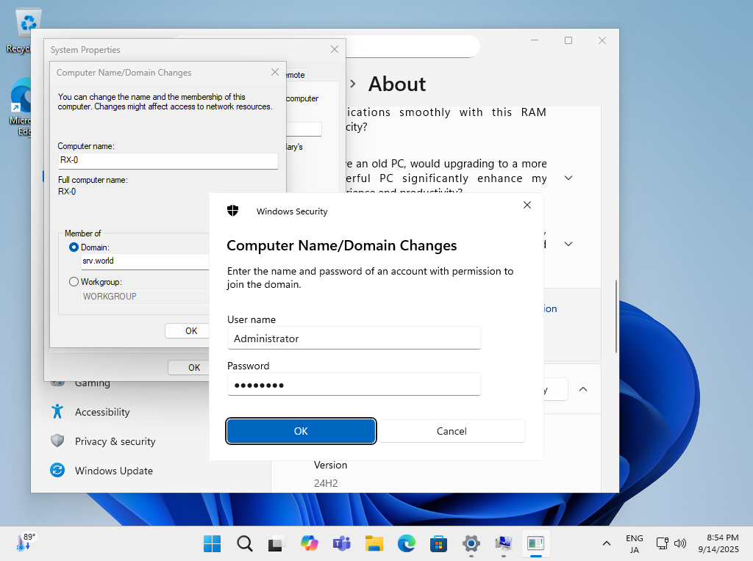Select the Domain radio button

74,247
